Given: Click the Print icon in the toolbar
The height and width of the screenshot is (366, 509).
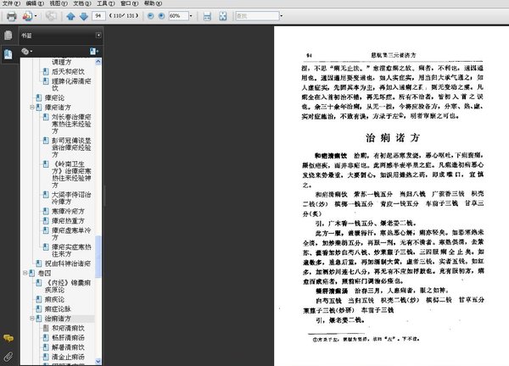Looking at the screenshot, I should point(12,16).
